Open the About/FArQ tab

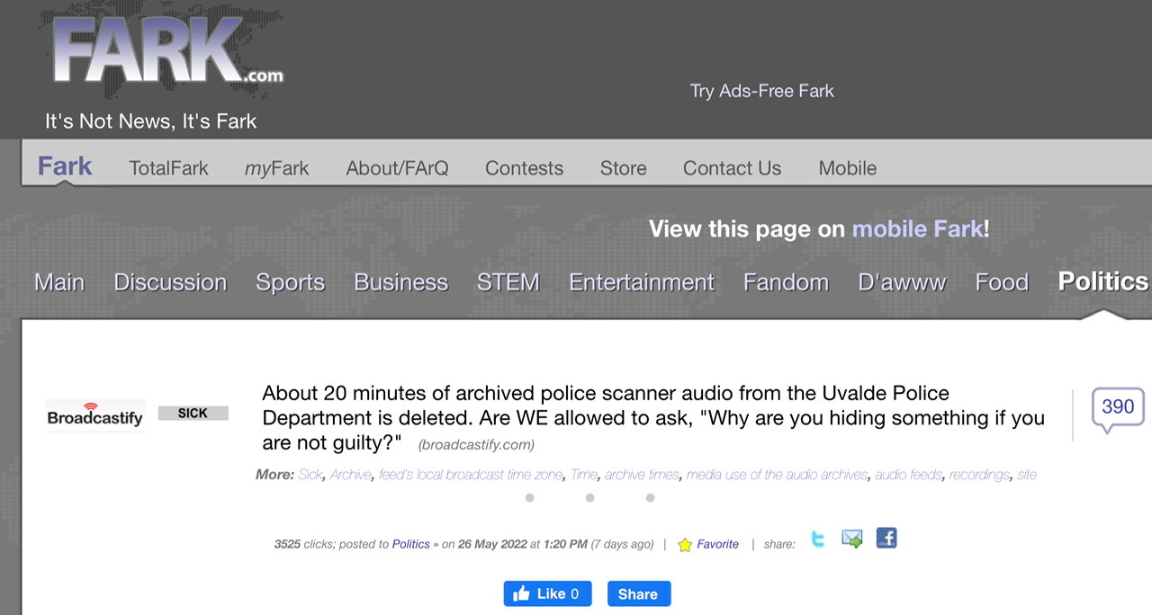point(397,168)
